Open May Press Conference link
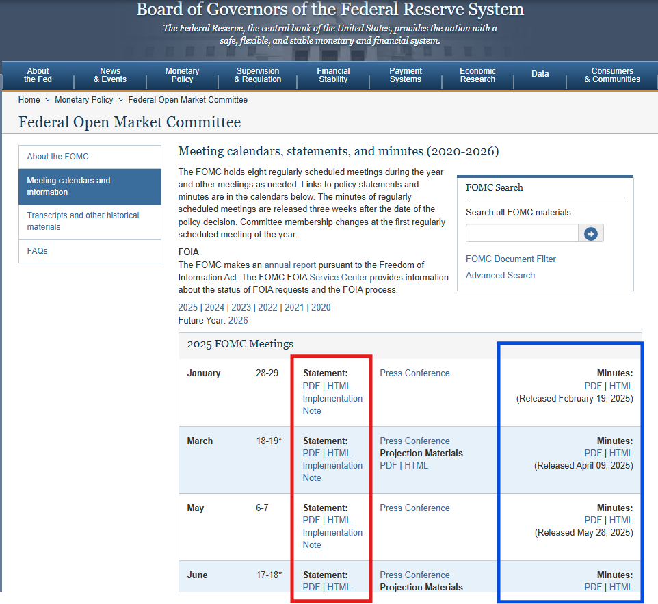The width and height of the screenshot is (658, 604). (x=414, y=508)
